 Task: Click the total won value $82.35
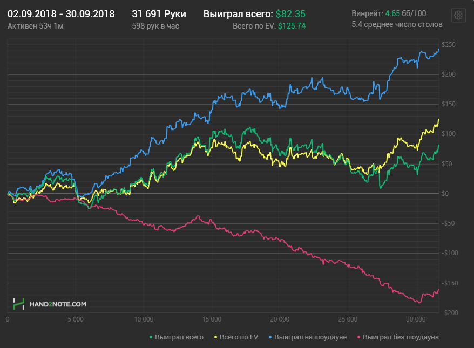[x=290, y=14]
